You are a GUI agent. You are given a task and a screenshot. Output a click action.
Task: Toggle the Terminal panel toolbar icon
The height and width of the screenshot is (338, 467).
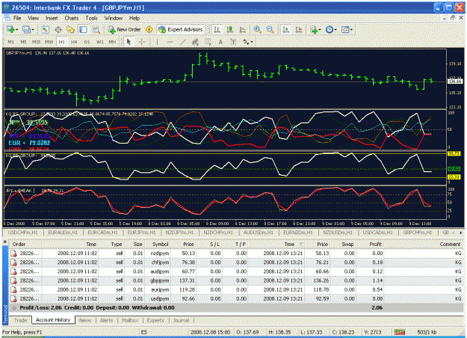[x=84, y=29]
